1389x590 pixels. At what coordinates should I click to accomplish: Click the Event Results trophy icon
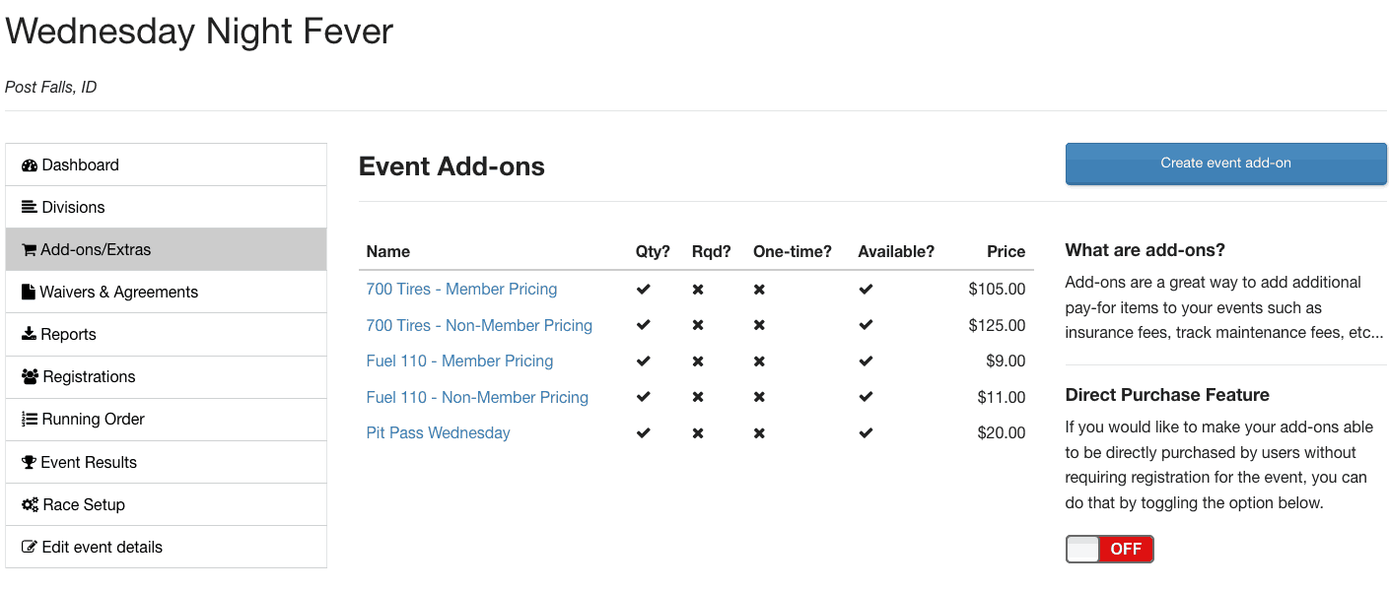coord(29,463)
